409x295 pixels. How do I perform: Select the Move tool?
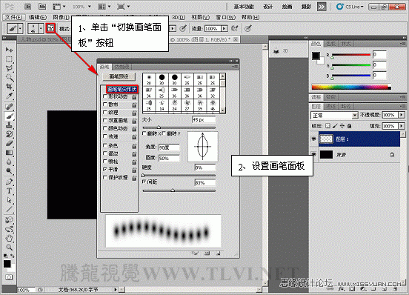pyautogui.click(x=9, y=50)
